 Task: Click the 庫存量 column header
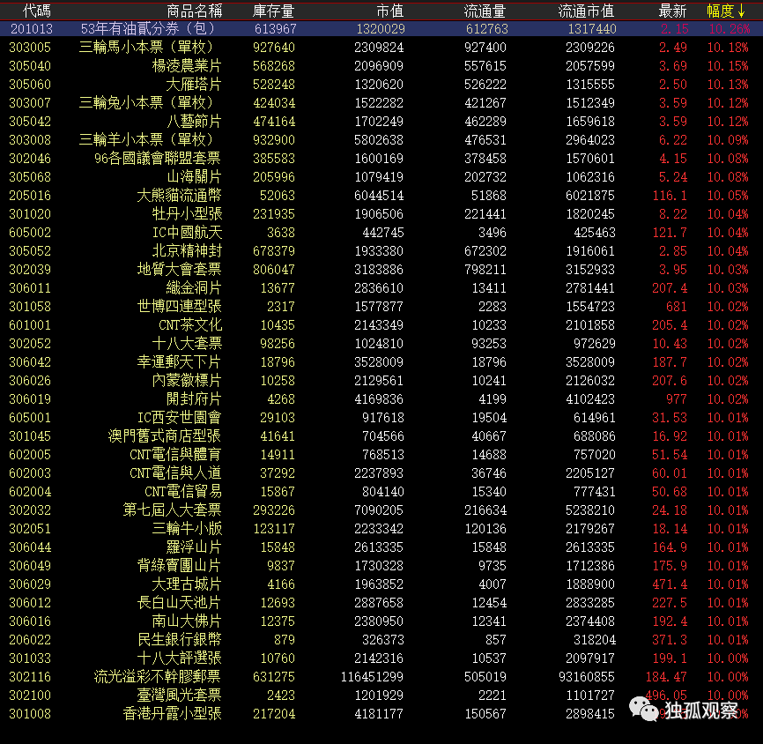pyautogui.click(x=273, y=11)
